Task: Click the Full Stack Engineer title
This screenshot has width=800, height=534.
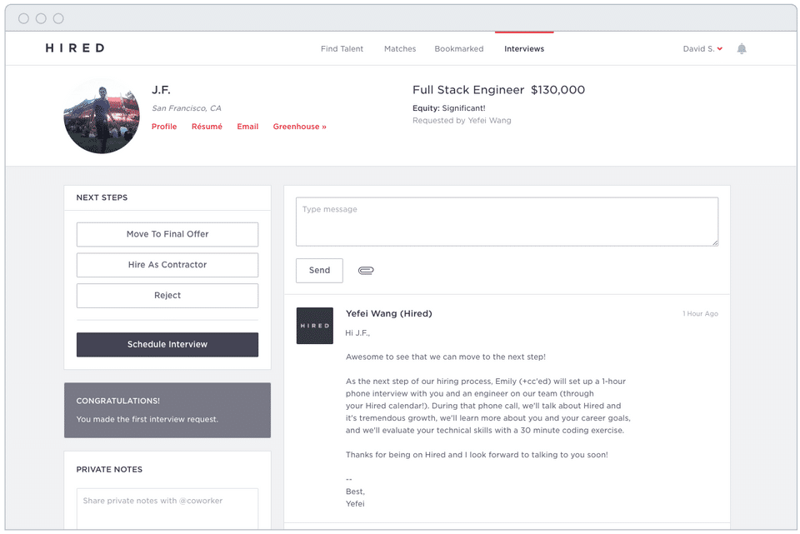Action: [467, 90]
